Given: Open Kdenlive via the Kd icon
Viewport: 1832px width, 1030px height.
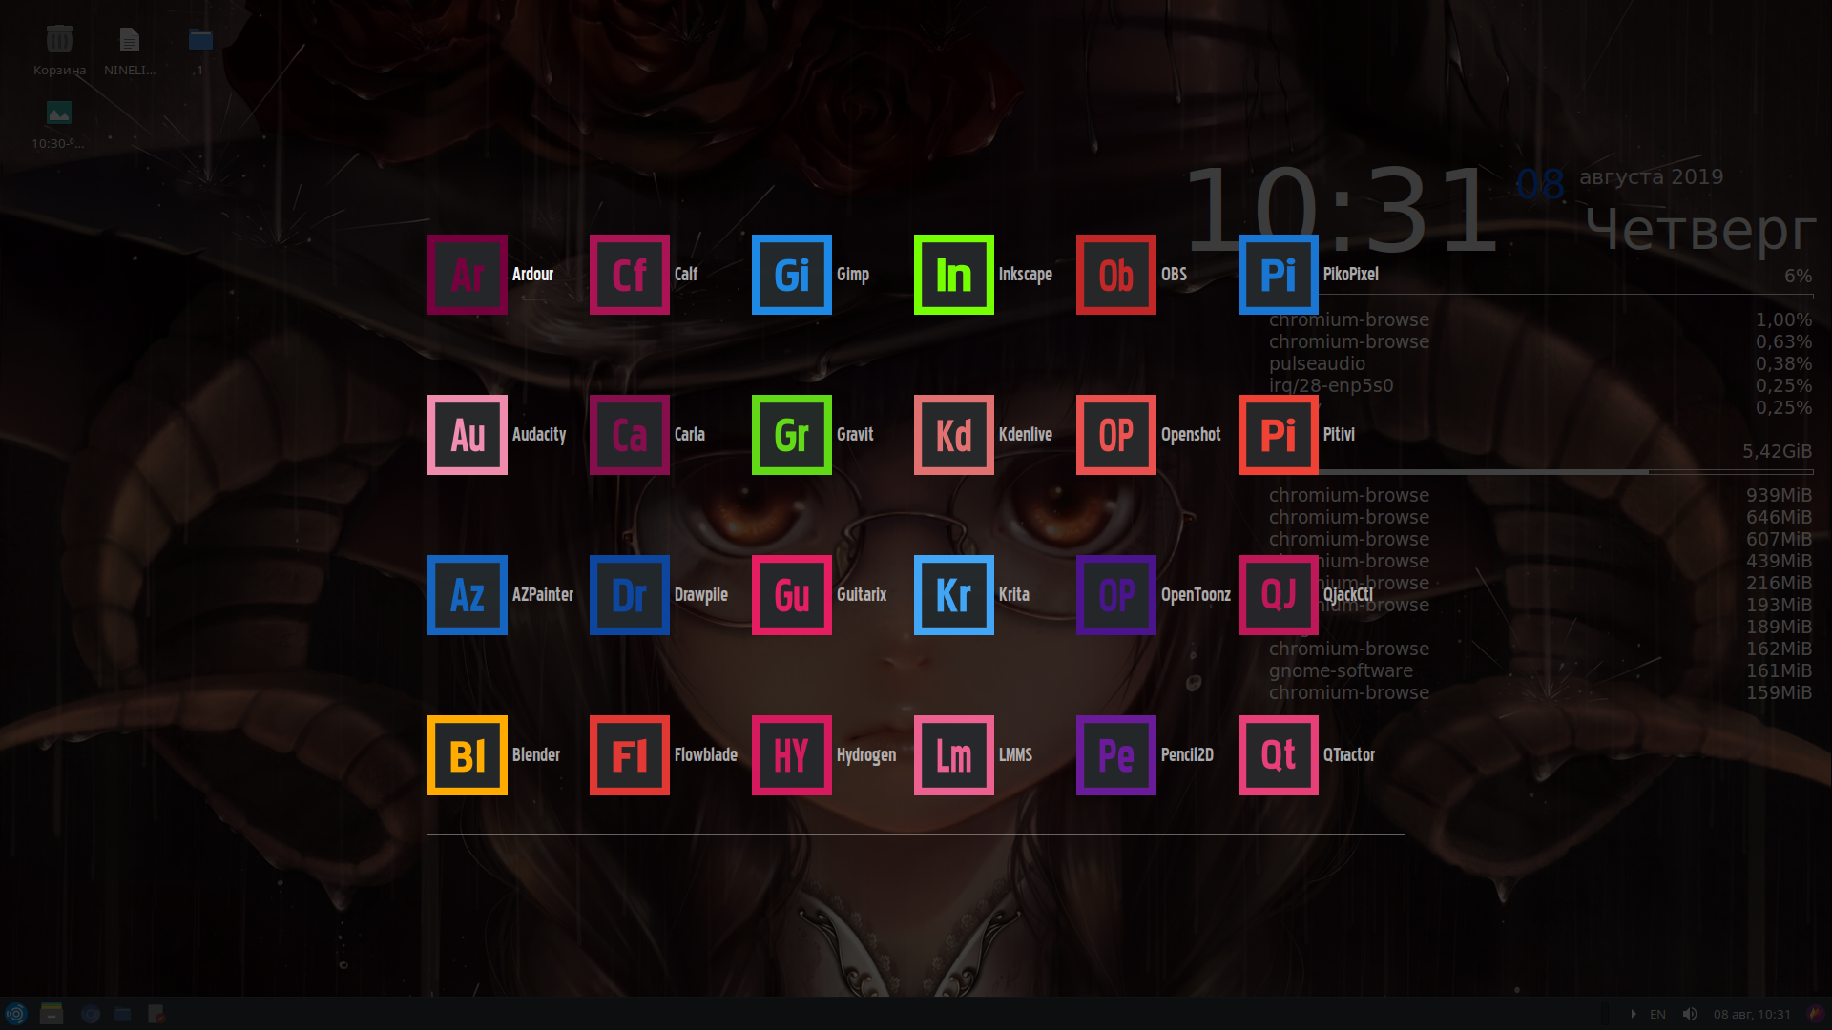Looking at the screenshot, I should [x=954, y=435].
